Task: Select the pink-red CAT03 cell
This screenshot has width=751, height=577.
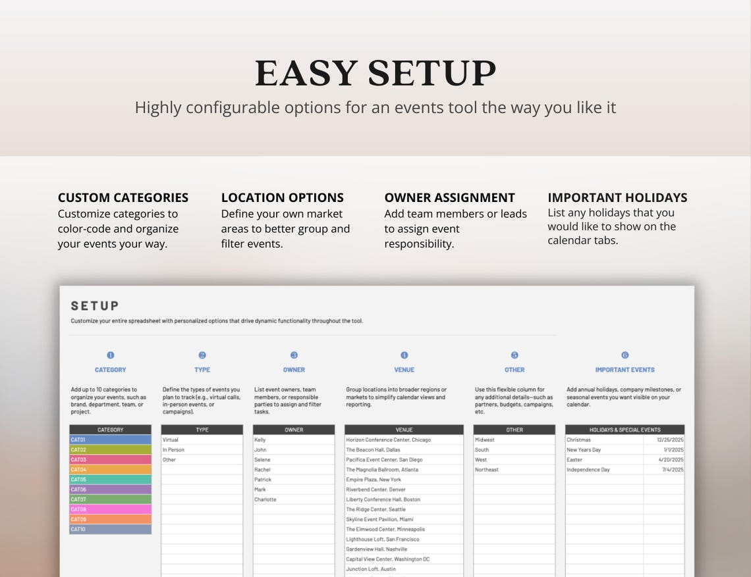Action: tap(110, 459)
